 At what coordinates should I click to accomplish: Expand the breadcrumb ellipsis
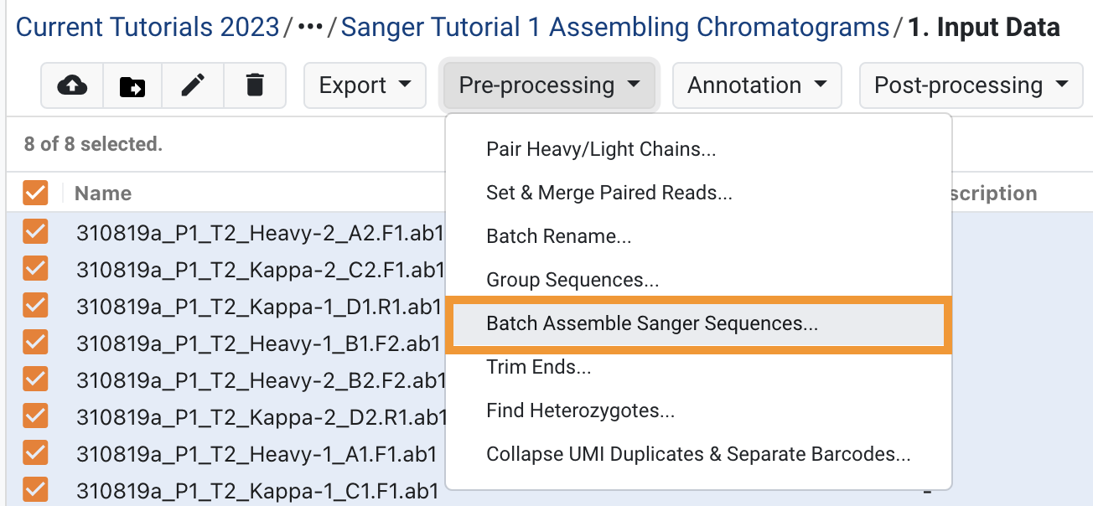[x=310, y=28]
